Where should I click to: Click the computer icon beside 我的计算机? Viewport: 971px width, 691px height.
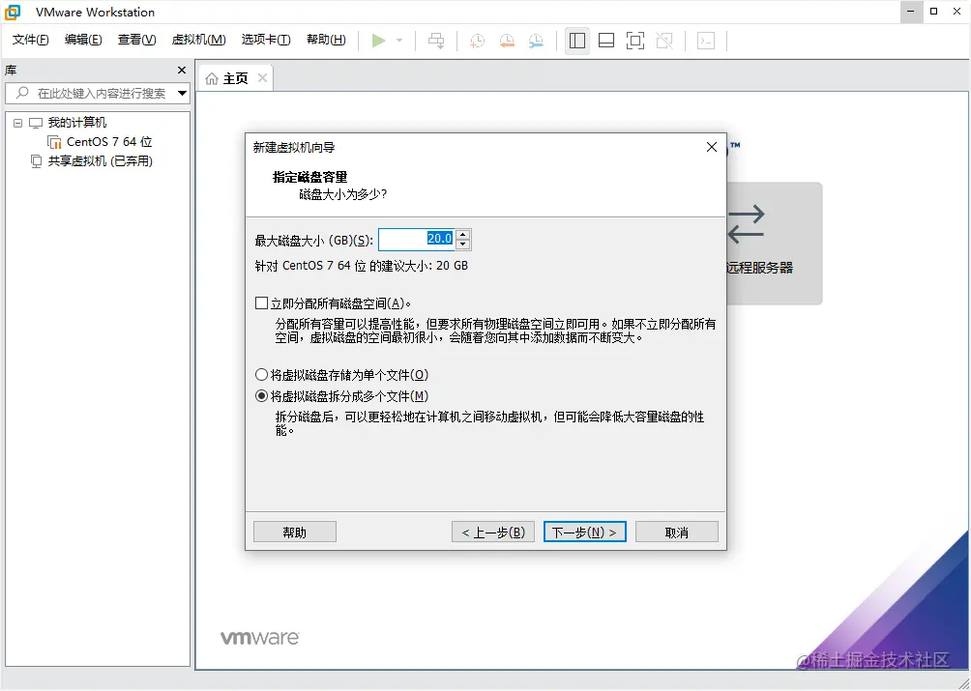pos(36,123)
